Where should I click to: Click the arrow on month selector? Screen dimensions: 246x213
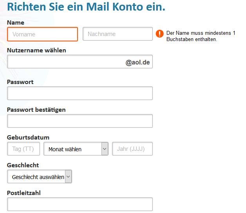pos(105,149)
